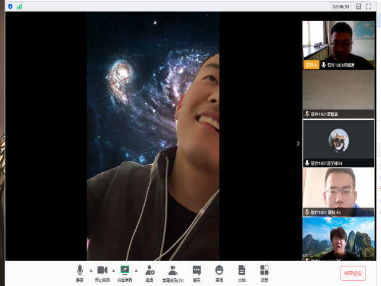
Task: Expand share screen options arrow
Action: pos(136,270)
